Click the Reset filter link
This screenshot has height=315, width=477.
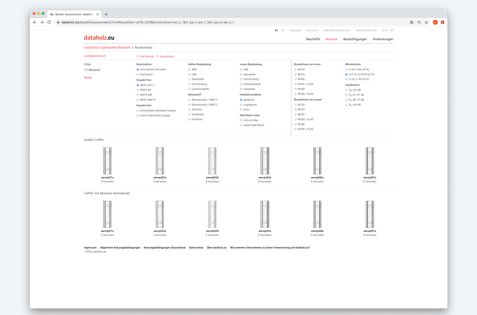88,78
